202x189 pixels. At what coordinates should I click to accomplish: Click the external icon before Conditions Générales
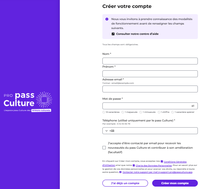(x=162, y=161)
